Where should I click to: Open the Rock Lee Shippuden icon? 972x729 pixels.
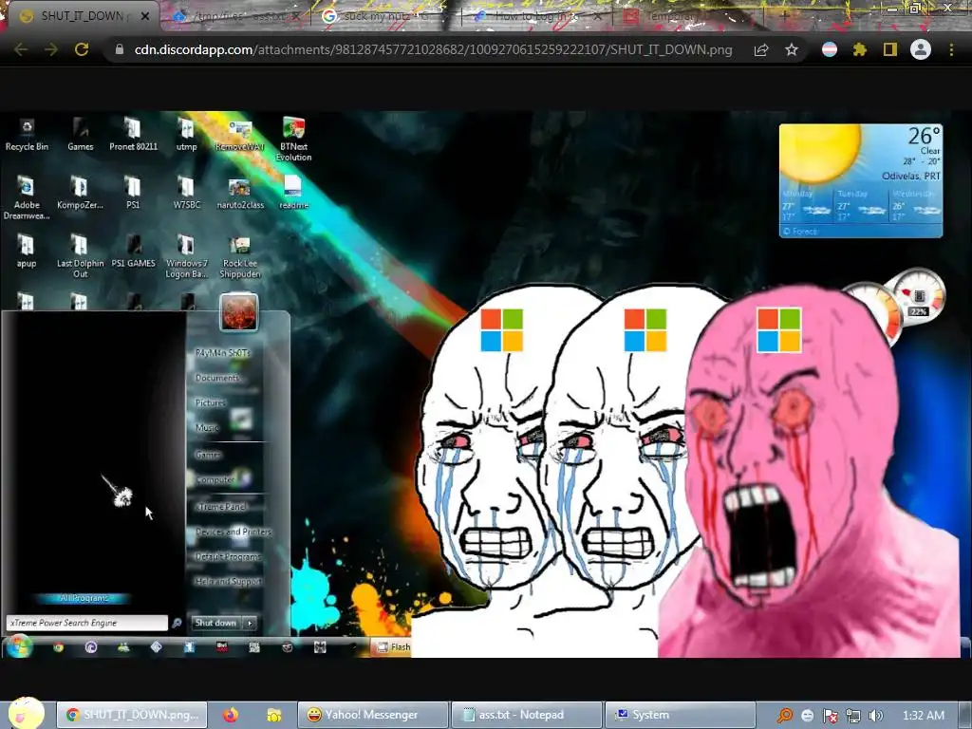(240, 256)
